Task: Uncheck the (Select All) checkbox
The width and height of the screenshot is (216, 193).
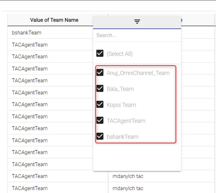Action: pos(100,53)
